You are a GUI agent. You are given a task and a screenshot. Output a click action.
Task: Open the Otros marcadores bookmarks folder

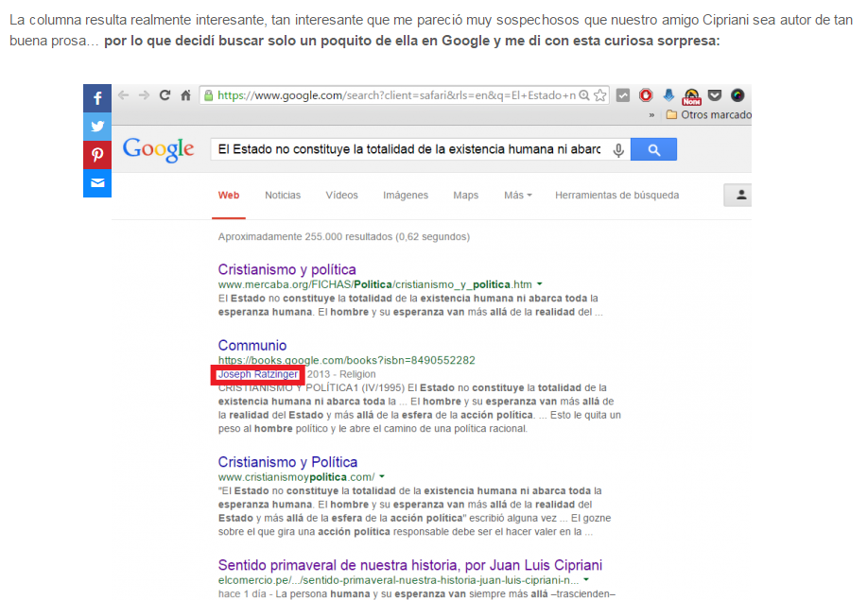click(x=709, y=115)
